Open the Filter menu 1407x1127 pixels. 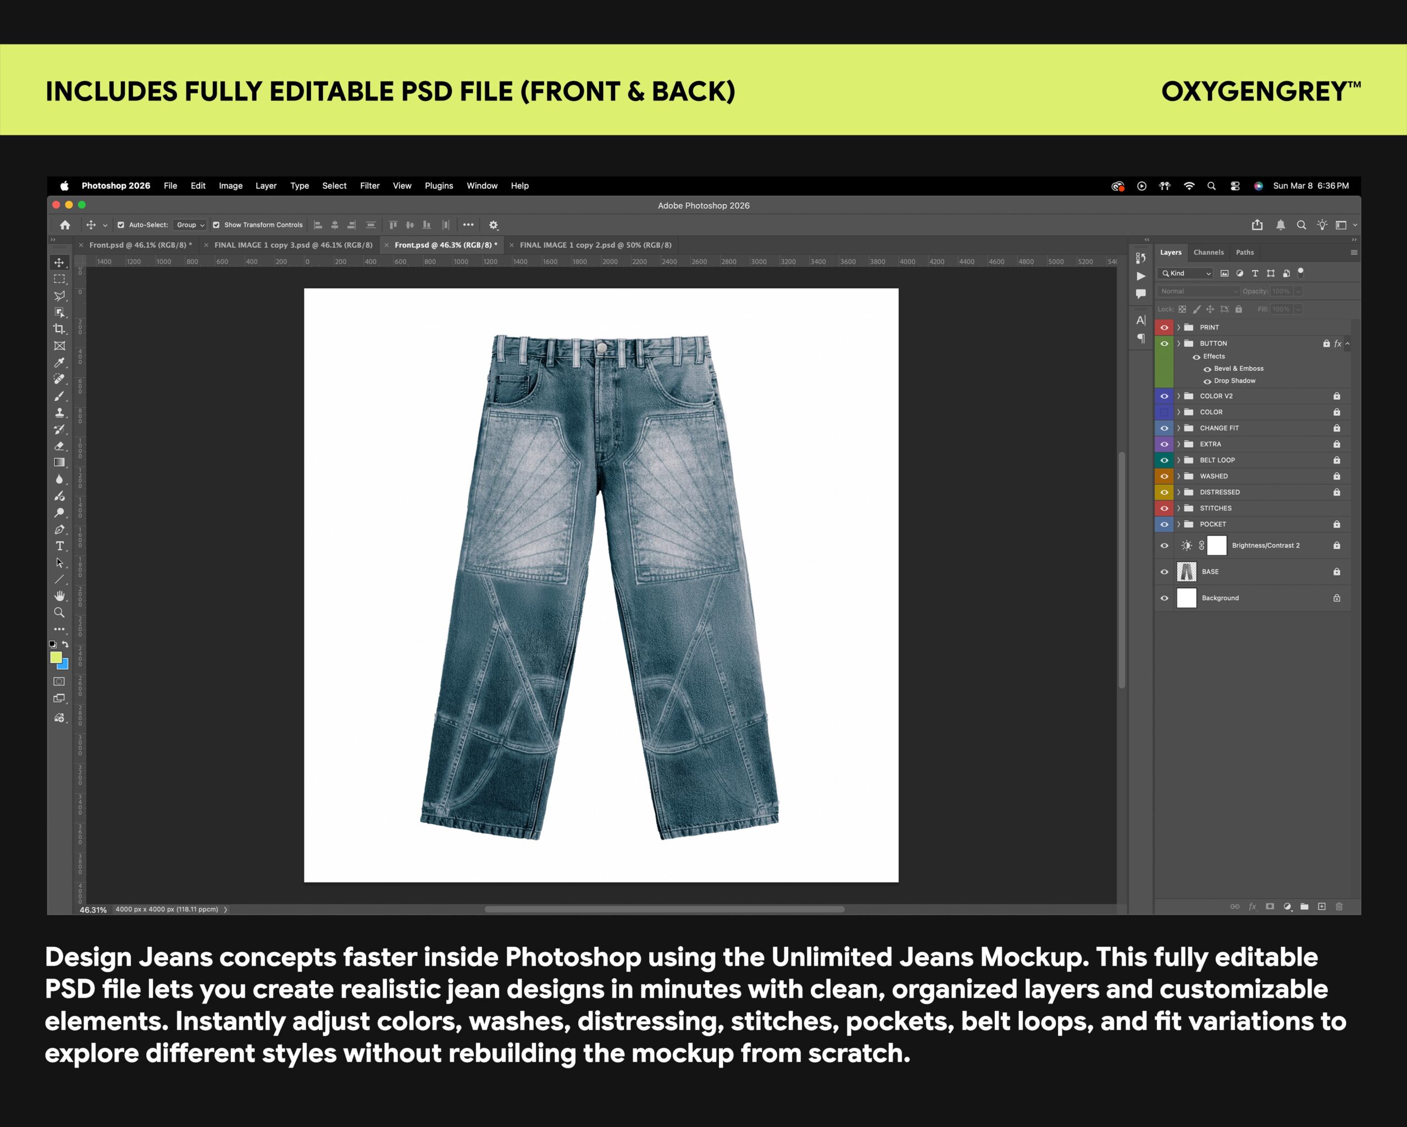(369, 186)
